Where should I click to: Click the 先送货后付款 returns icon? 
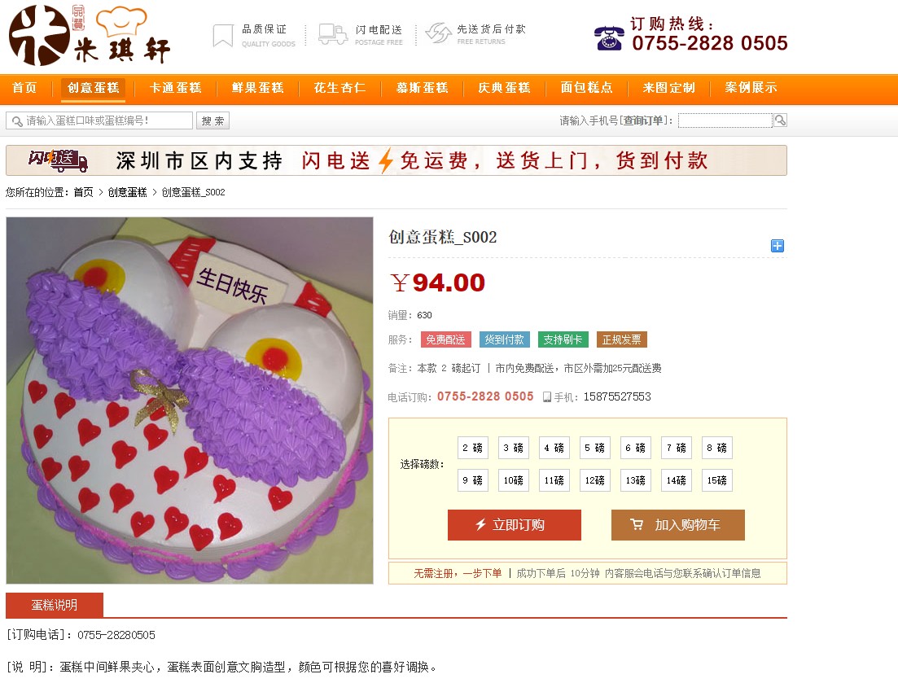[x=439, y=33]
